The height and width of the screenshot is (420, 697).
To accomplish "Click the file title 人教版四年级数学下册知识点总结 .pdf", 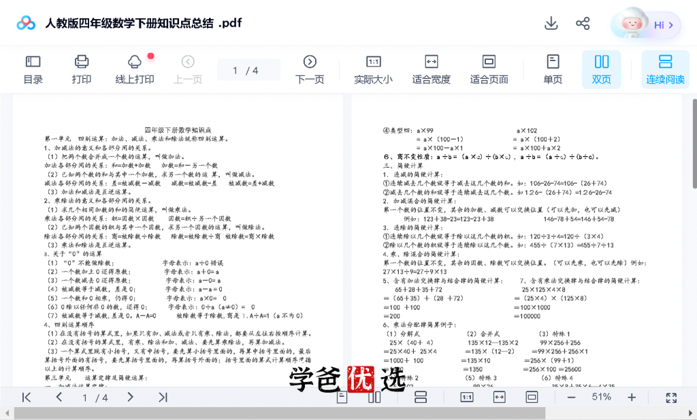I will click(143, 23).
